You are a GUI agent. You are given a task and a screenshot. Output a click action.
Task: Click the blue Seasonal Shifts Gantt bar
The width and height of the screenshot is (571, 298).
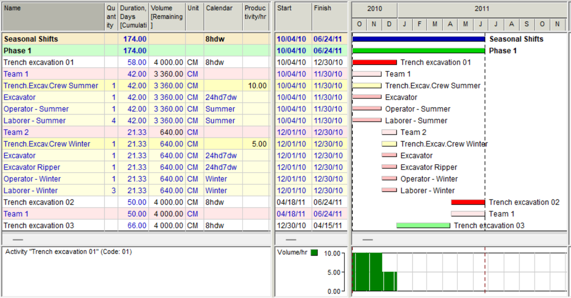pos(418,39)
